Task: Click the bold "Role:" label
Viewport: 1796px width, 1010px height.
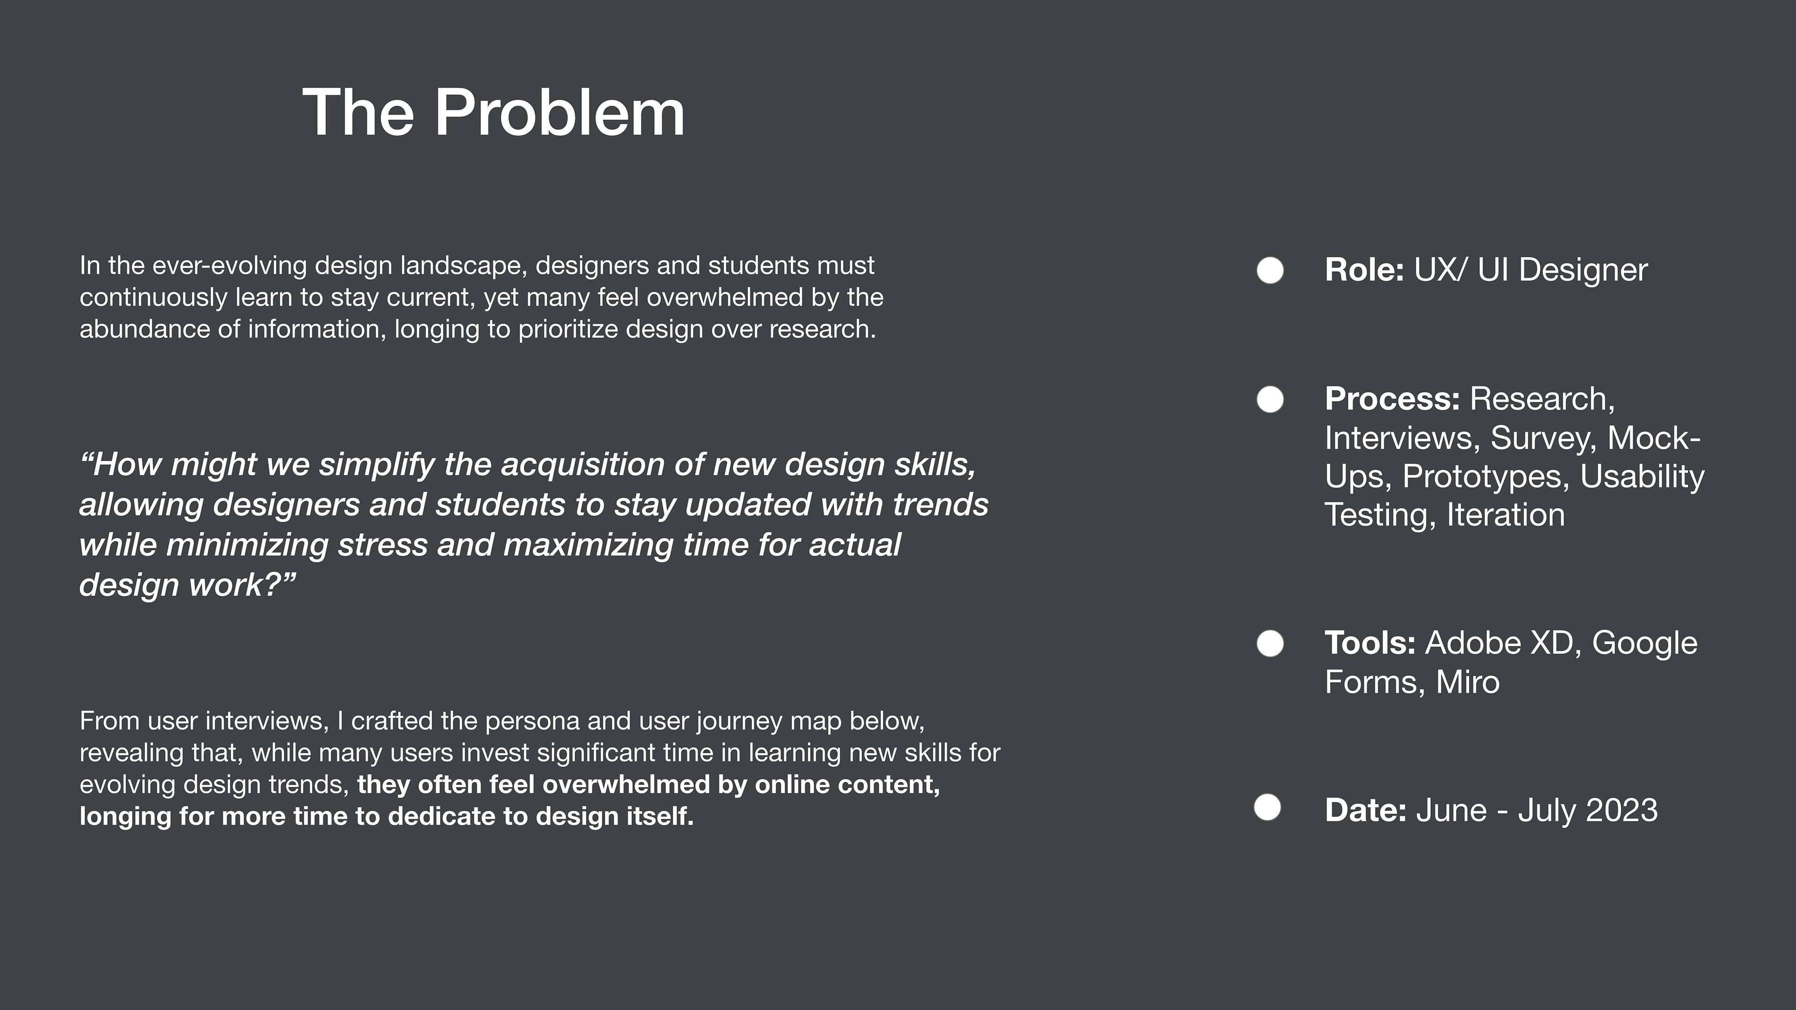Action: pyautogui.click(x=1364, y=270)
